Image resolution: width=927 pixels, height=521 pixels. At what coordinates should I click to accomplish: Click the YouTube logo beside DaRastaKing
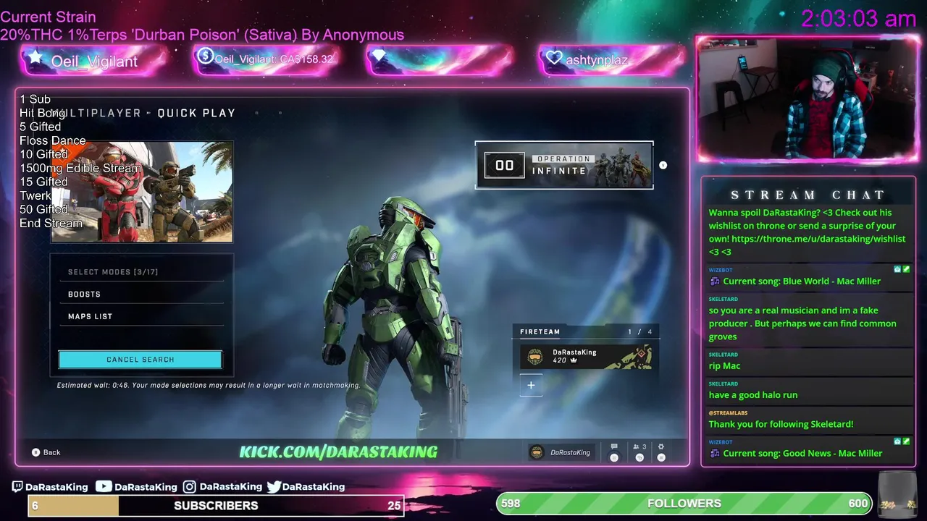(104, 486)
